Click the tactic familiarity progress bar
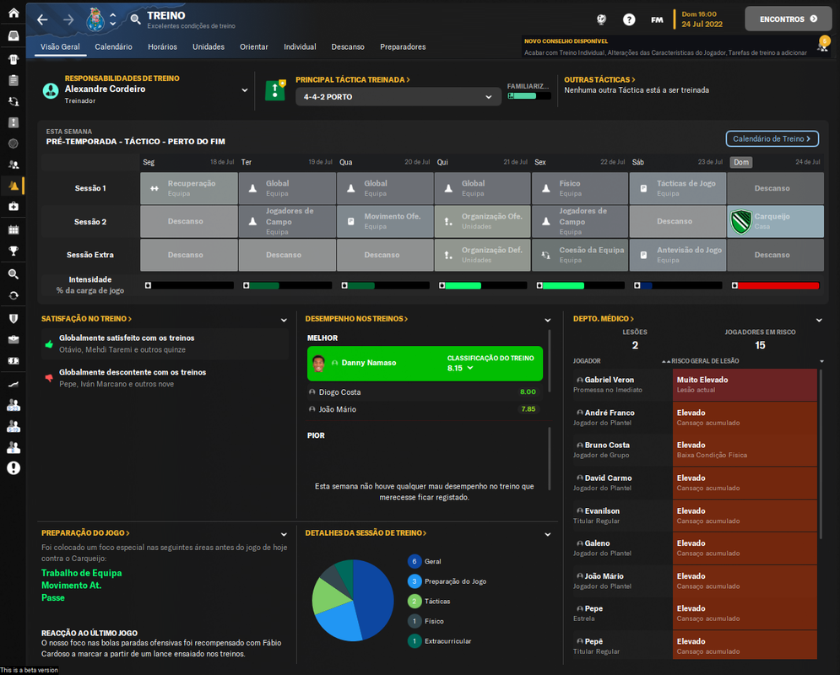The width and height of the screenshot is (840, 675). pyautogui.click(x=528, y=96)
